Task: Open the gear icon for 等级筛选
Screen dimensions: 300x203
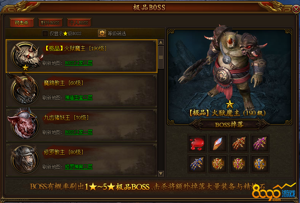Action: tap(102, 33)
